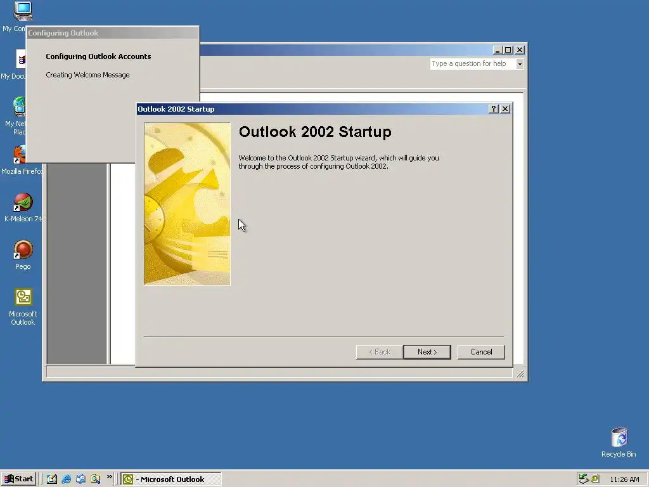Screen dimensions: 649x487
Task: Click the wizard's question-mark help button
Action: tap(493, 109)
